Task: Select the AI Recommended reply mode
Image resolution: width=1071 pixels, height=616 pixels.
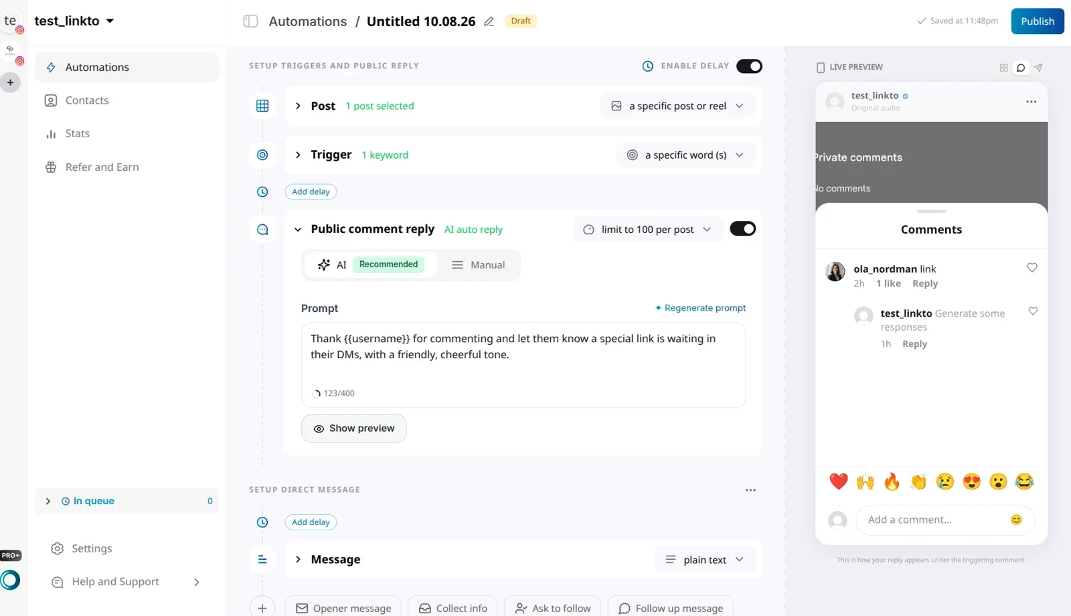Action: (x=369, y=264)
